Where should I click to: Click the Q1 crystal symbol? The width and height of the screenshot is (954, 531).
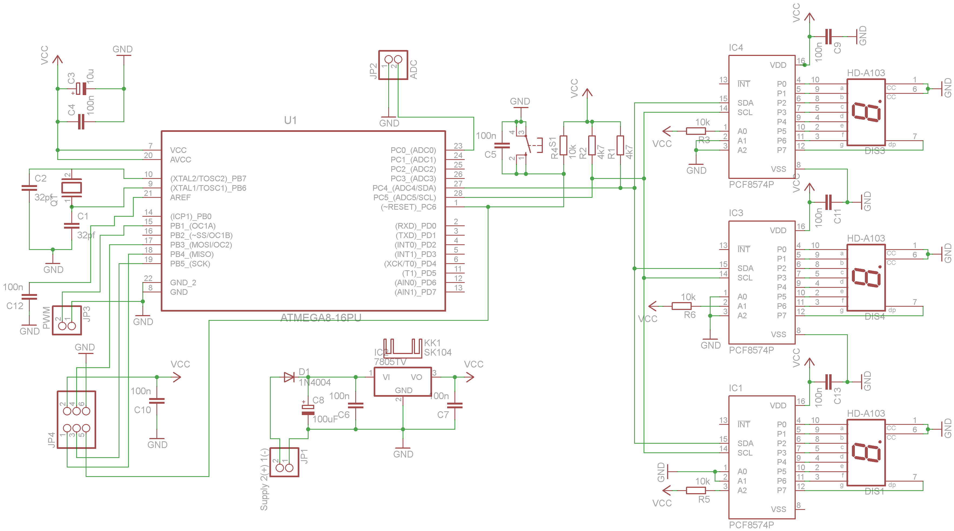(x=72, y=188)
